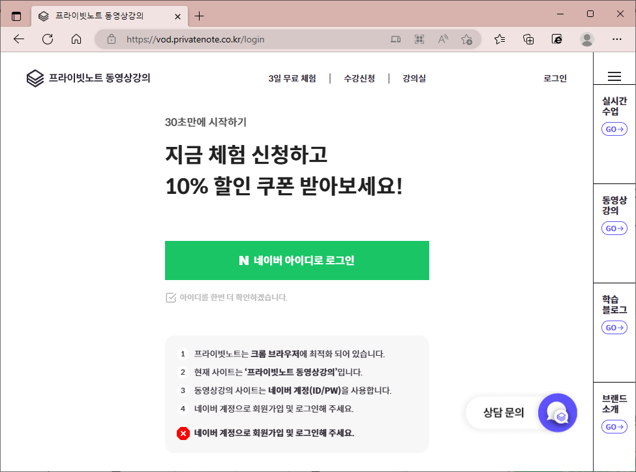636x472 pixels.
Task: Go back with the browser back arrow
Action: 19,39
